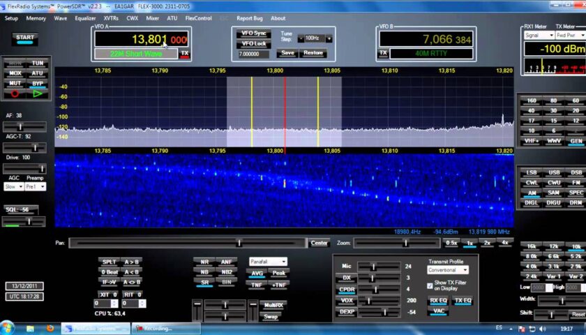Click the Restore frequency button
The image size is (586, 335).
pos(313,53)
